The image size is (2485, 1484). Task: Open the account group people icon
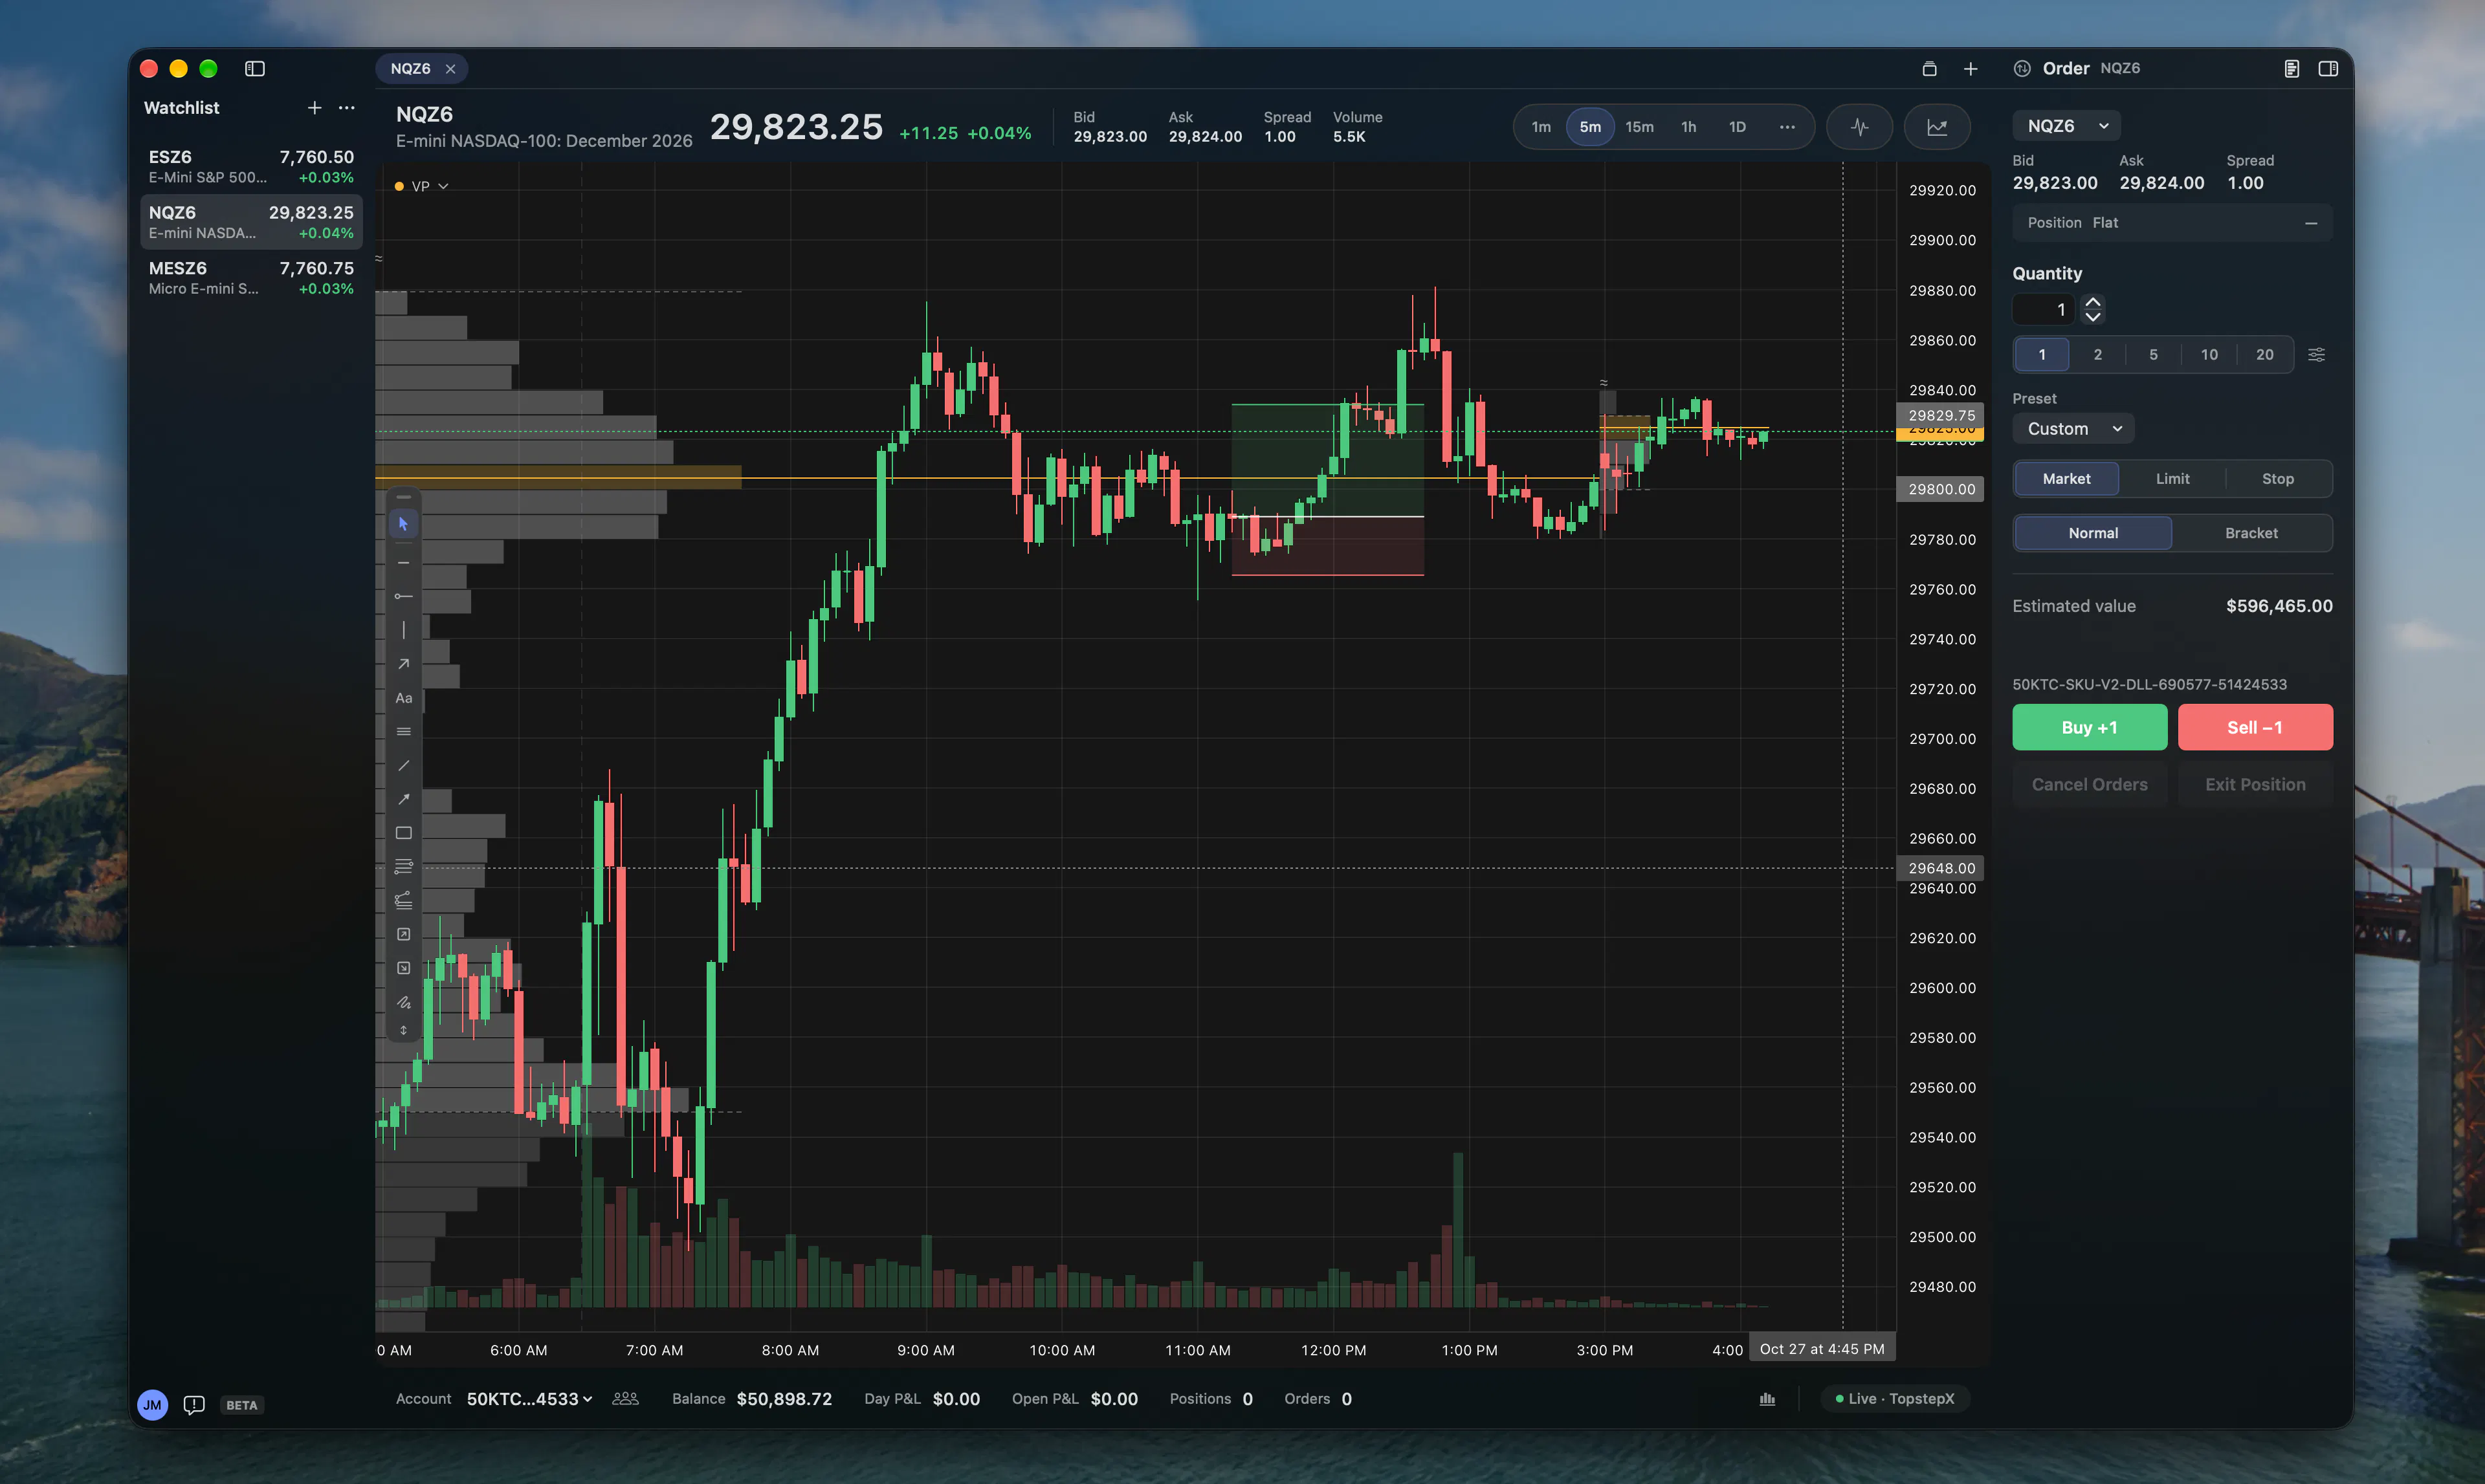tap(625, 1399)
